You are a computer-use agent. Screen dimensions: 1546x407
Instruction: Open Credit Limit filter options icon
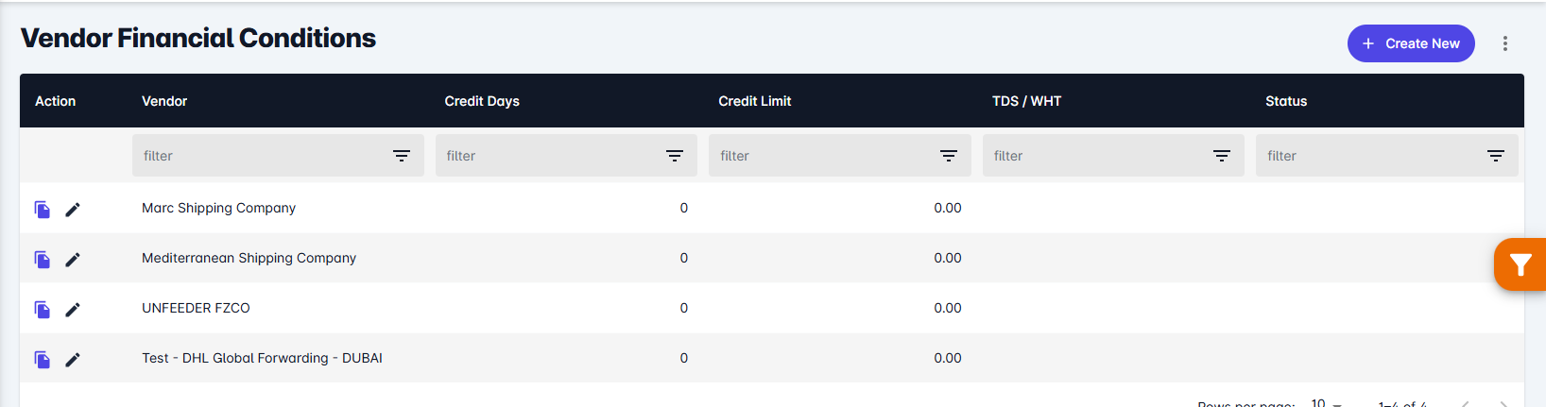pos(949,156)
